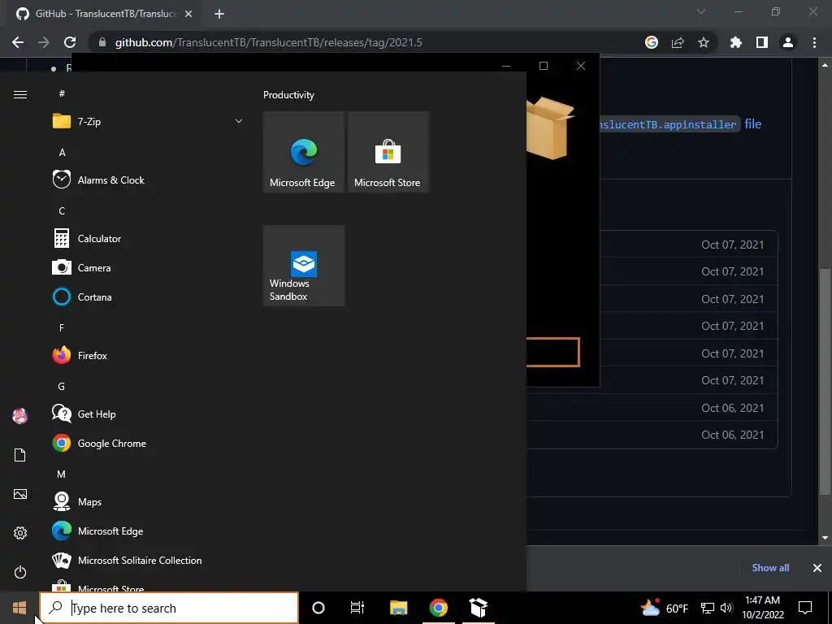Open Documents from Start sidebar
Viewport: 832px width, 624px height.
pyautogui.click(x=20, y=455)
